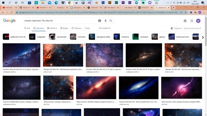Open the Инструменты search tools

[105, 28]
